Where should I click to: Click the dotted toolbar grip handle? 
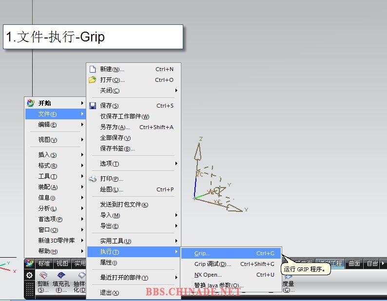click(30, 289)
